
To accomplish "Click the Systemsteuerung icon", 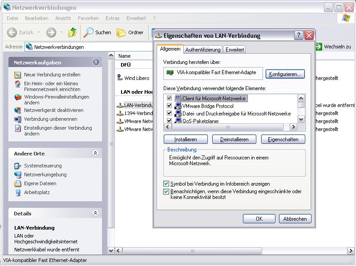I will (18, 166).
